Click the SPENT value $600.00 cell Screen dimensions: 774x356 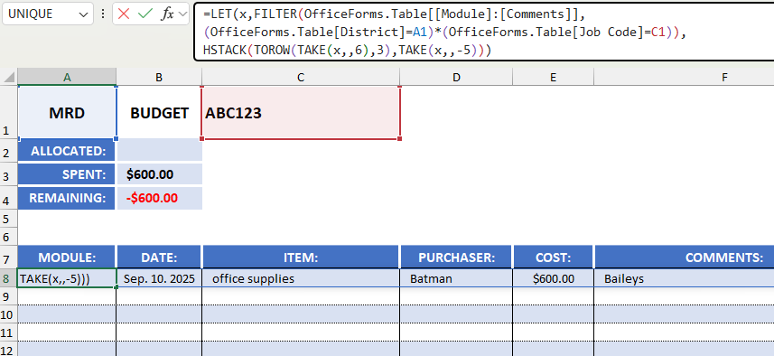click(160, 174)
